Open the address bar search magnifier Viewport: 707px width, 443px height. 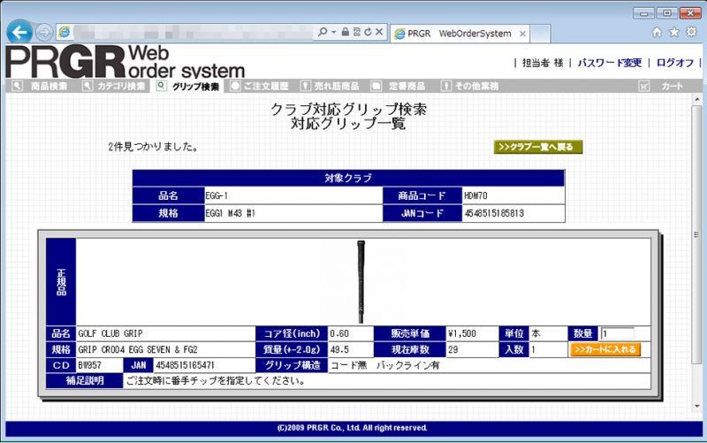[323, 32]
